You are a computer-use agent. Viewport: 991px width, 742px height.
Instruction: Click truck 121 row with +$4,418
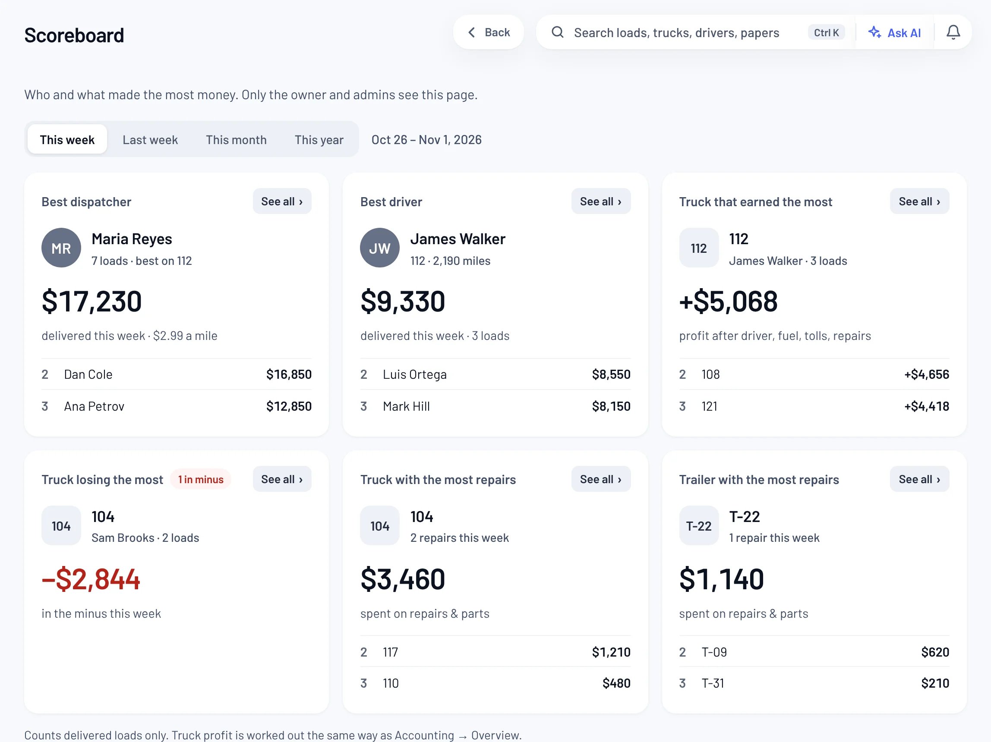[814, 406]
